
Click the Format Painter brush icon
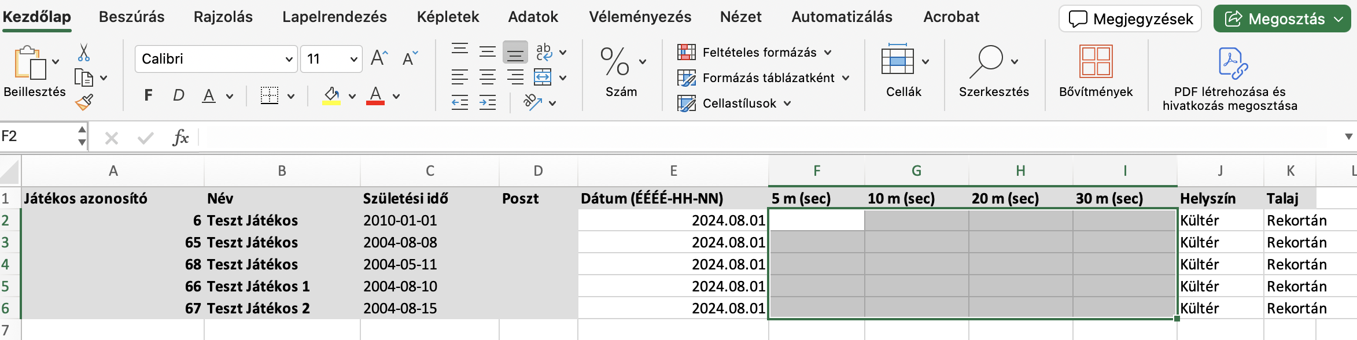[x=84, y=103]
